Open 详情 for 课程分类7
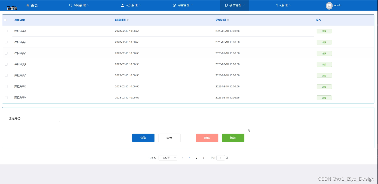 click(x=324, y=98)
